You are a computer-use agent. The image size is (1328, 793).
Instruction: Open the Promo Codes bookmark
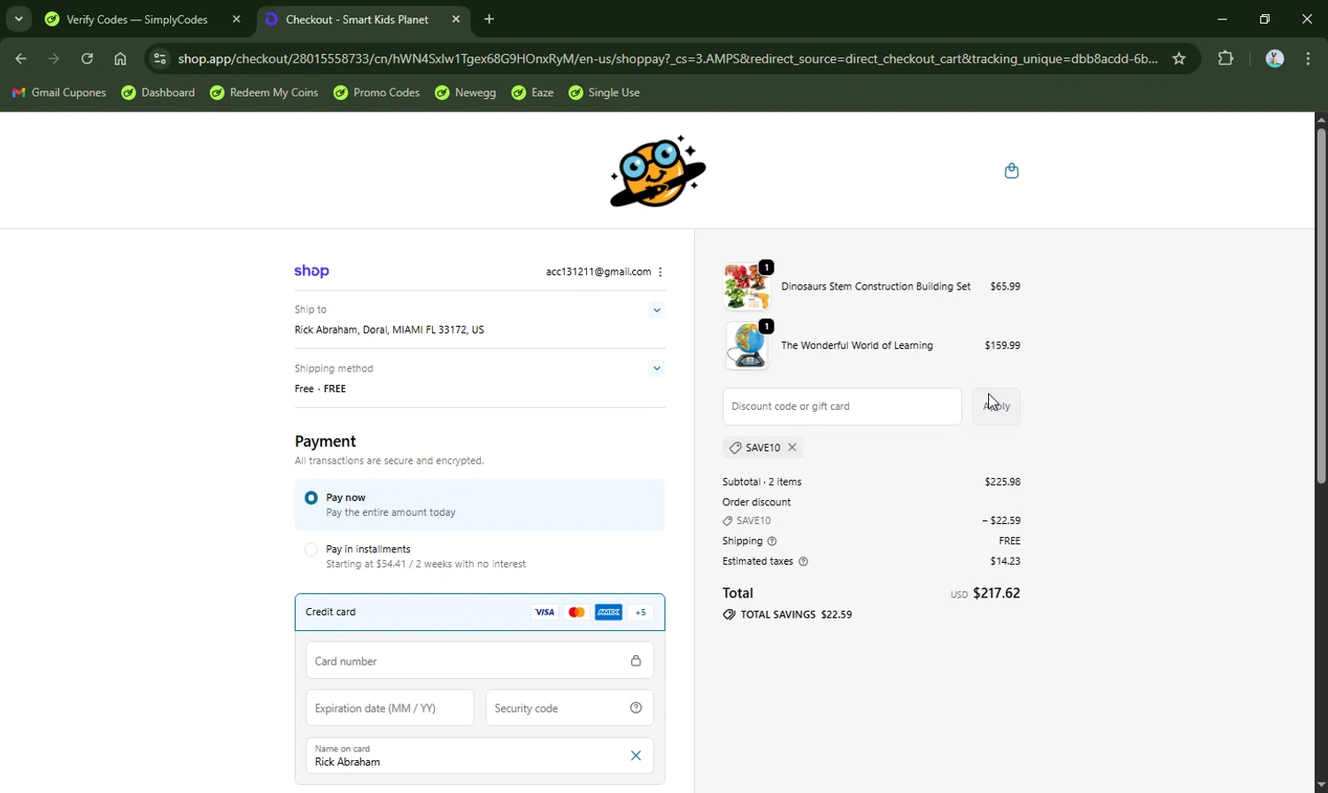pos(376,92)
